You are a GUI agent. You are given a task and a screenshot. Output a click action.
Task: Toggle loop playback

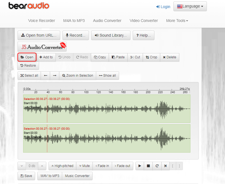click(x=157, y=166)
